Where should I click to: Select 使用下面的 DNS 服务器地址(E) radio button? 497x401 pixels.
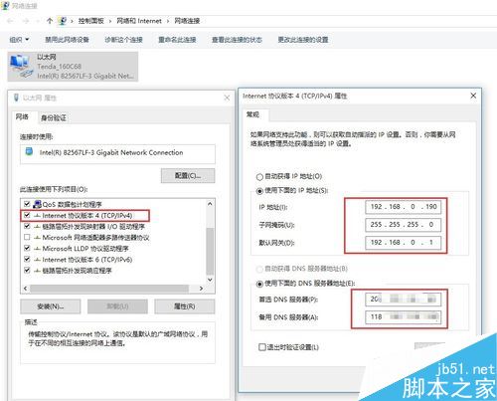259,284
